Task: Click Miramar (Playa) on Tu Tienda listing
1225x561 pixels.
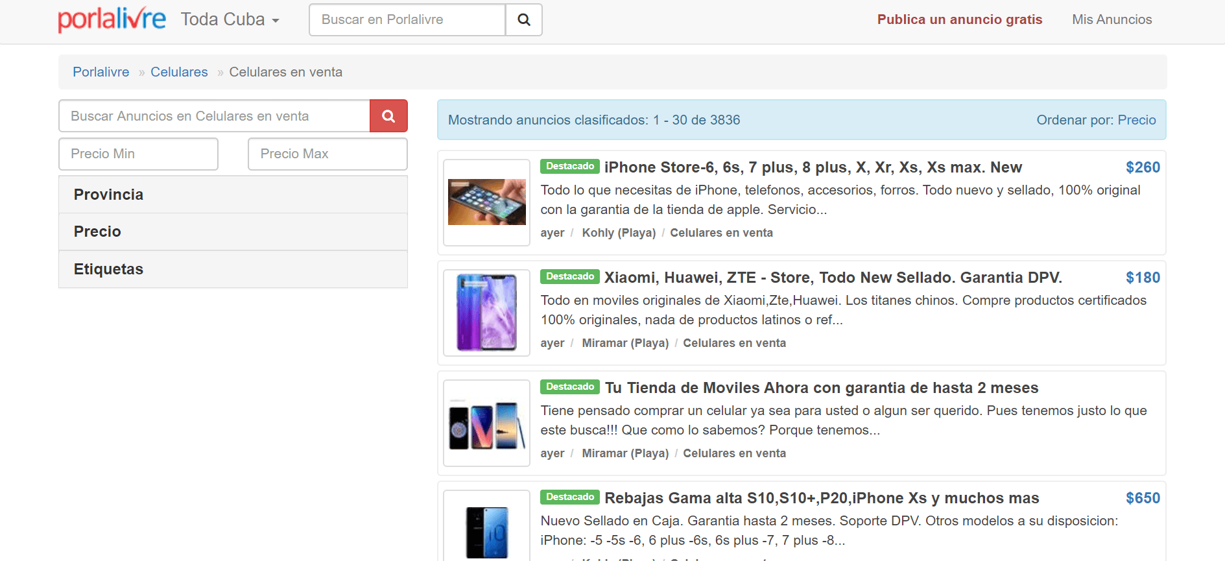Action: (625, 453)
